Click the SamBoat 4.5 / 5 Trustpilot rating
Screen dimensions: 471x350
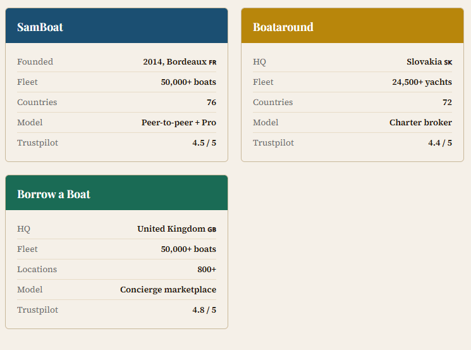204,143
